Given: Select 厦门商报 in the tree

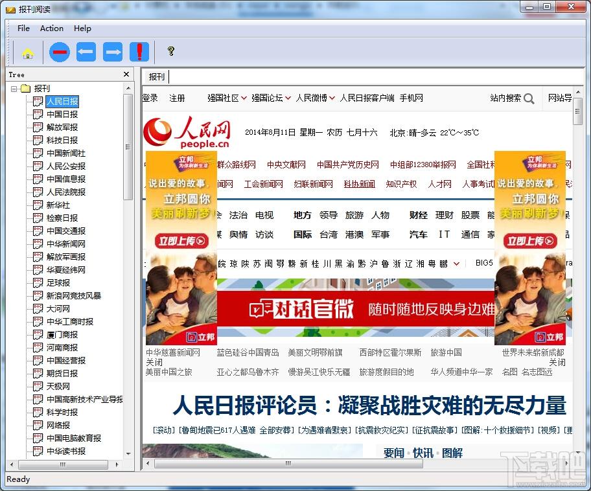Looking at the screenshot, I should [x=62, y=335].
